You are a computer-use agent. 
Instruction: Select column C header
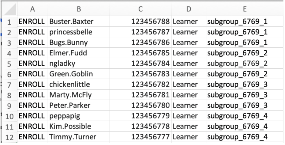pyautogui.click(x=140, y=9)
